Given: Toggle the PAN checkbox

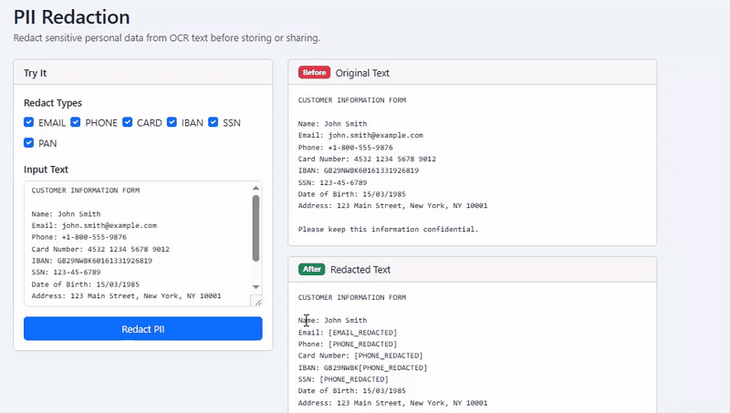Looking at the screenshot, I should [29, 143].
